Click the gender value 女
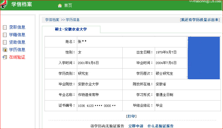Viewport: 223px width, 129px height. pos(80,52)
